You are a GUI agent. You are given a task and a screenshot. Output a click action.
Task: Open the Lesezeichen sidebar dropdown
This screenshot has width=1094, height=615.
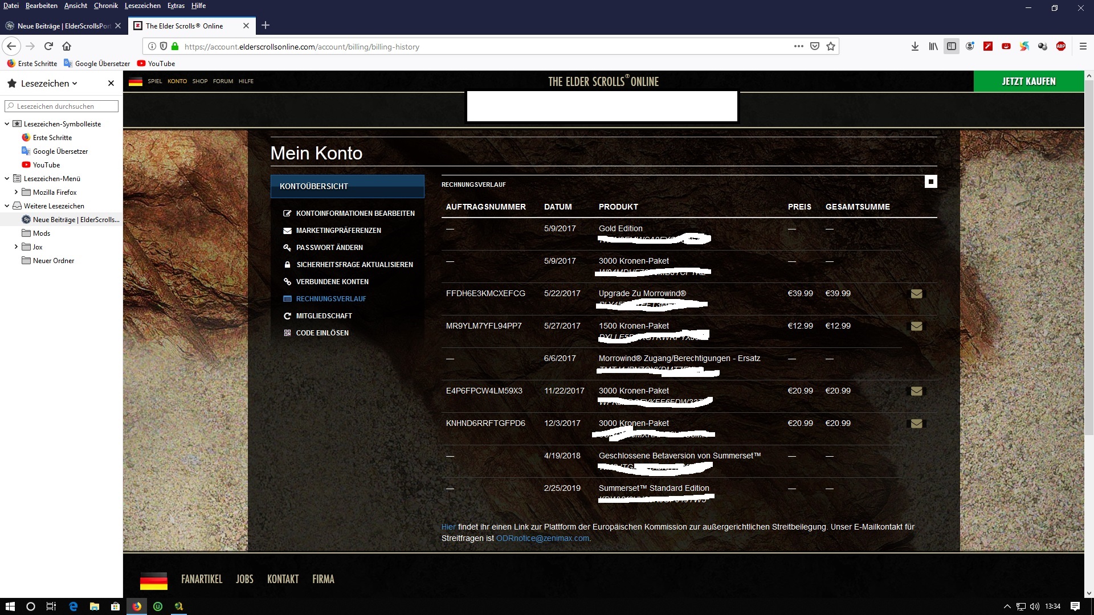pyautogui.click(x=48, y=83)
